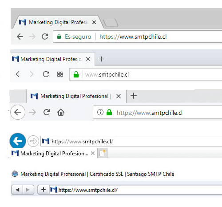
Task: Click Safari's forward triangle button
Action: click(28, 190)
